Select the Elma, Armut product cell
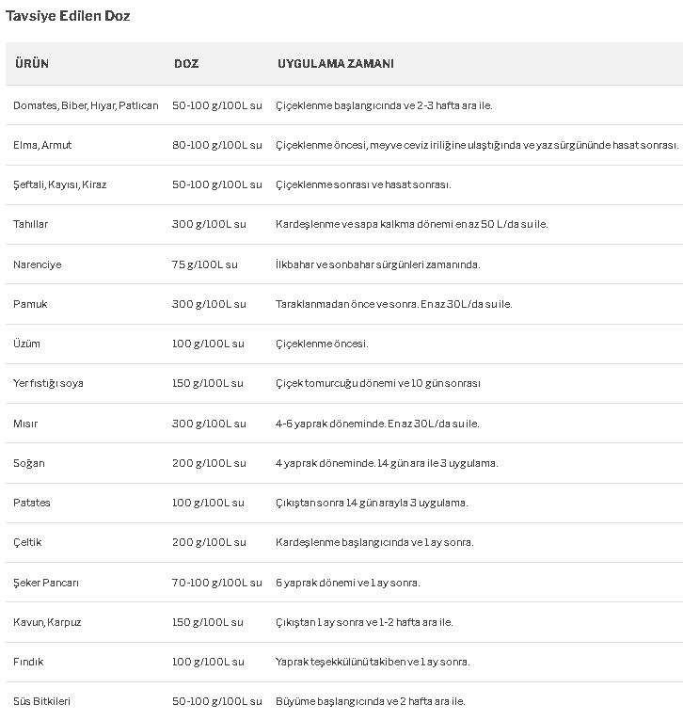This screenshot has width=683, height=720. coord(42,145)
